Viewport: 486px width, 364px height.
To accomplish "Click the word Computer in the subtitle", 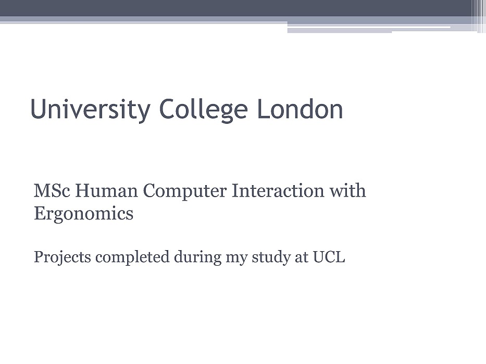I will tap(185, 191).
